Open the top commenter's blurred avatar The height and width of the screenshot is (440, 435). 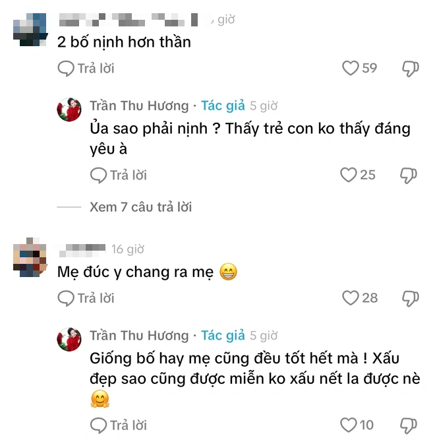point(30,28)
